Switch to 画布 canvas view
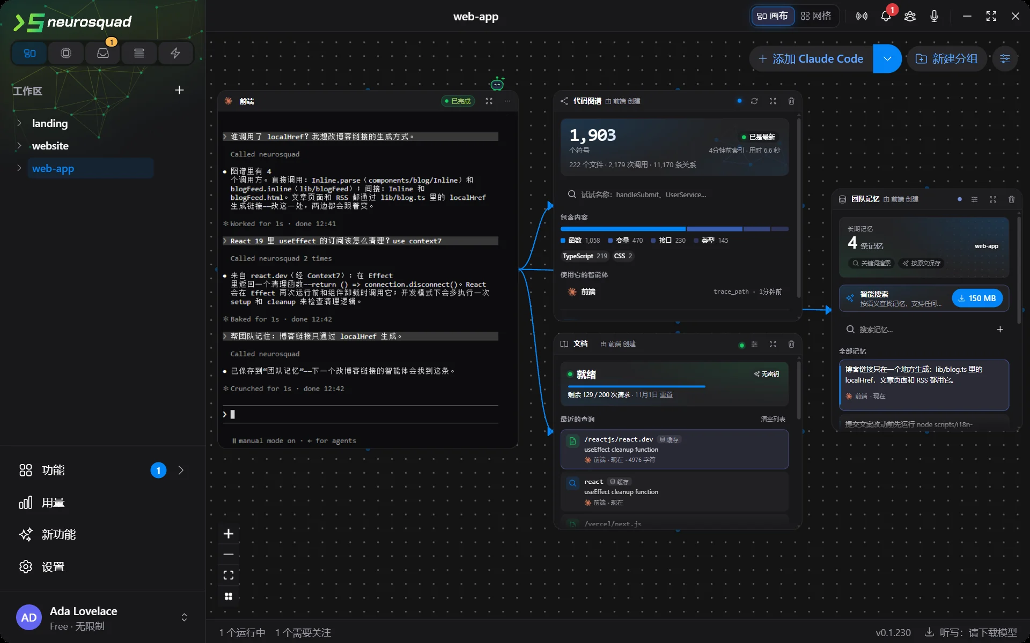Screen dimensions: 1030x643 click(772, 16)
